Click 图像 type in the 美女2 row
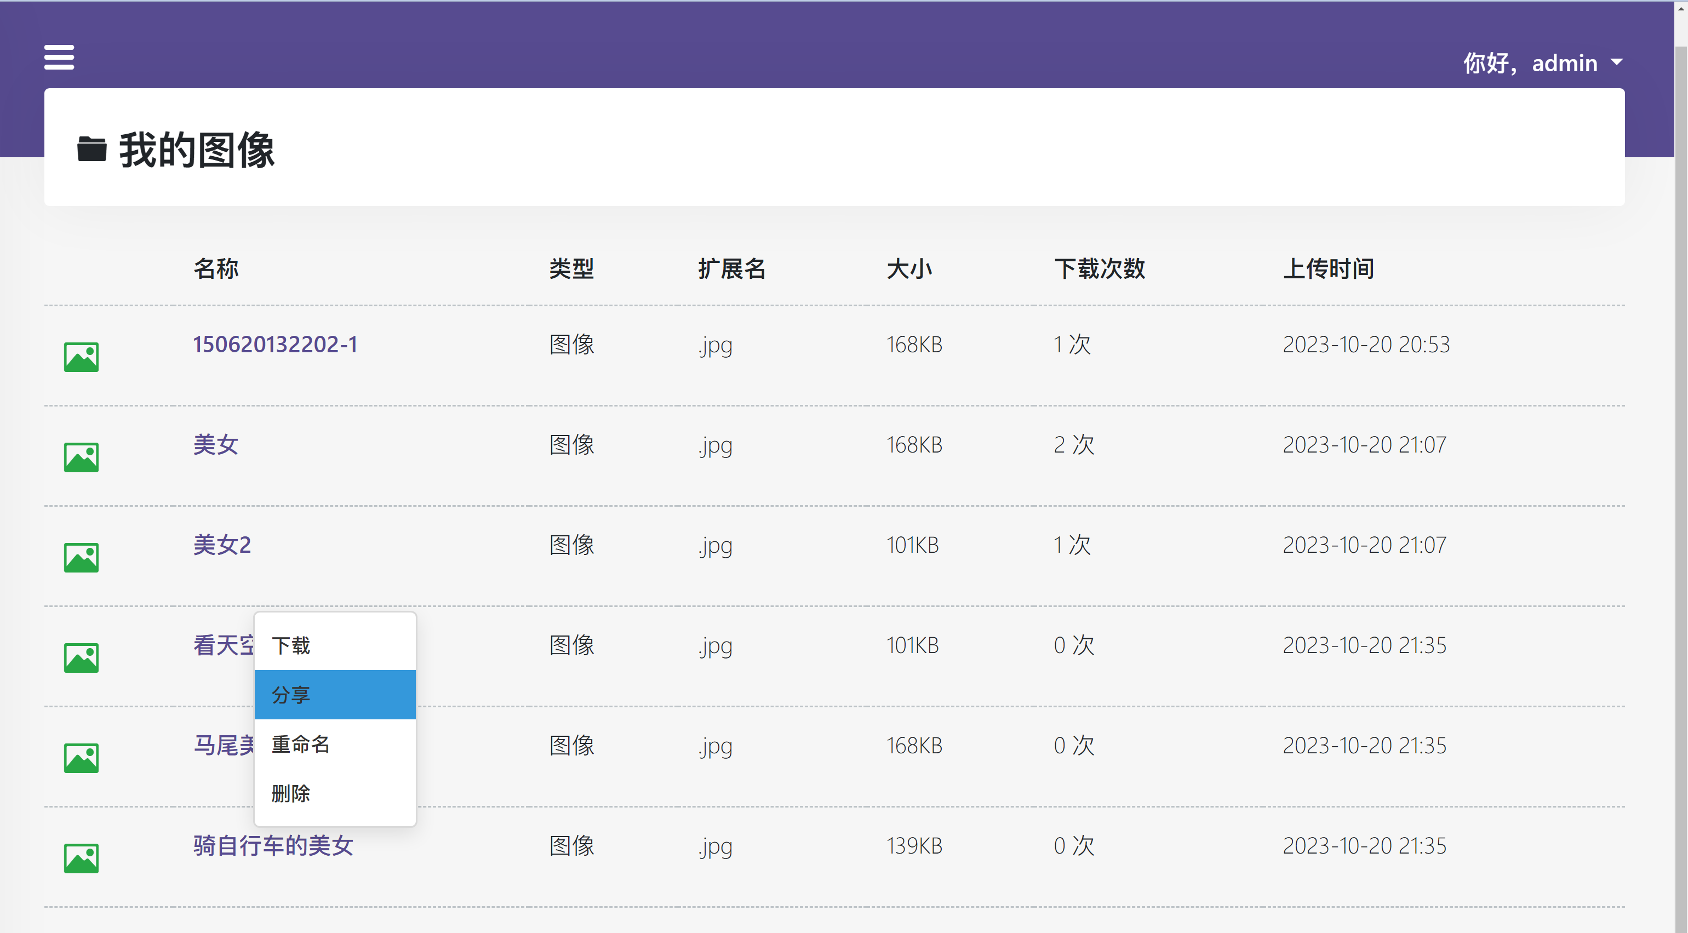This screenshot has height=933, width=1688. pyautogui.click(x=571, y=545)
